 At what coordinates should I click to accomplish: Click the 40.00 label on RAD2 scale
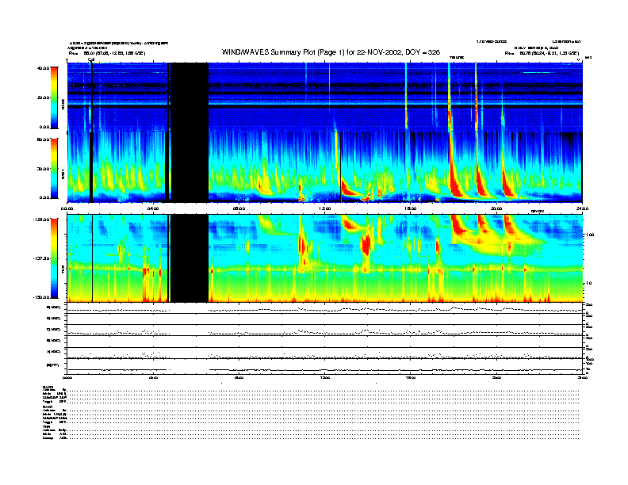pos(43,68)
